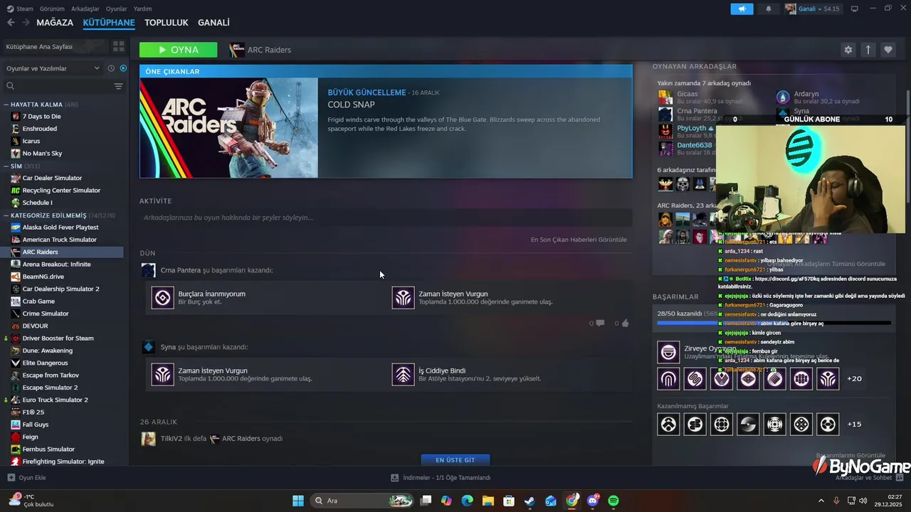Click the activity comment input field
Screen dimensions: 911x512
click(386, 218)
